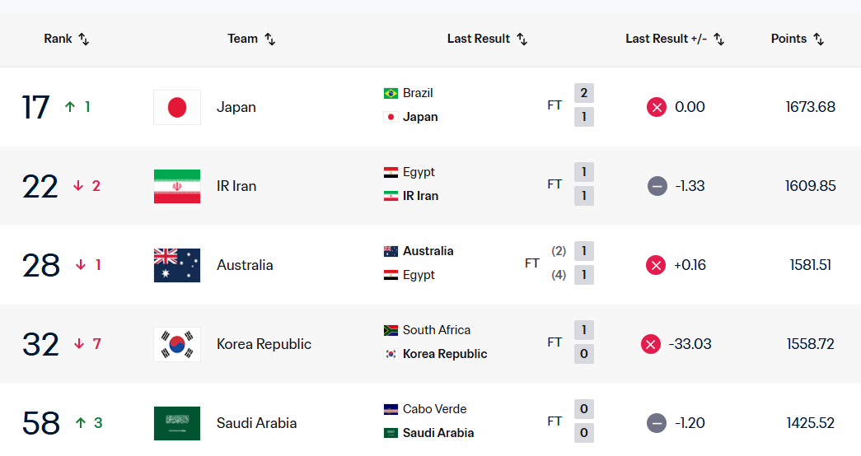This screenshot has height=456, width=861.
Task: Sort by Team using arrows icon
Action: pos(269,39)
